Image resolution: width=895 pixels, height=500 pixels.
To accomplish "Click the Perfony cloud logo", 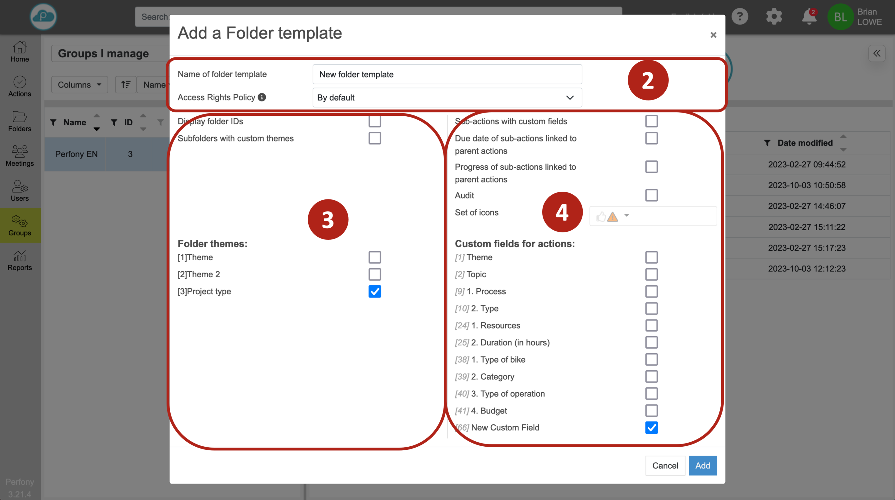I will coord(43,16).
